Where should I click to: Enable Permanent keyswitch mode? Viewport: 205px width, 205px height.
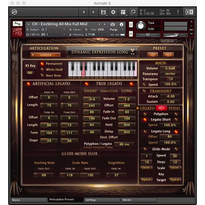(x=42, y=64)
